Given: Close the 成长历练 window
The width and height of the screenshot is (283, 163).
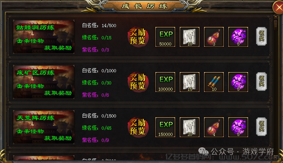Looking at the screenshot, I should tap(279, 8).
